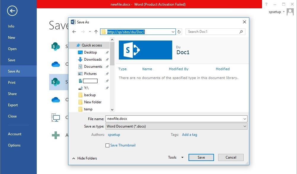Click the navigation pane scroll up arrow

[112, 40]
